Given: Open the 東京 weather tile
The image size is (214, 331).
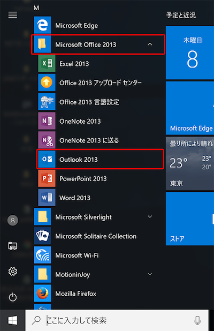Looking at the screenshot, I should point(190,163).
